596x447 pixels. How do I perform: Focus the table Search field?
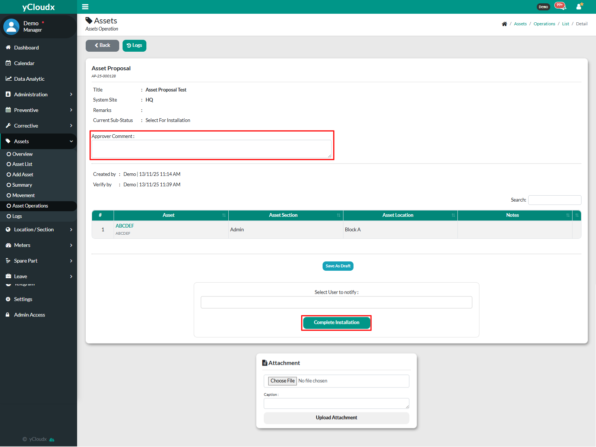[x=555, y=200]
